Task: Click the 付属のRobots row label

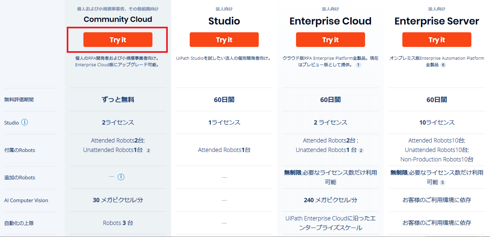Action: pos(20,150)
